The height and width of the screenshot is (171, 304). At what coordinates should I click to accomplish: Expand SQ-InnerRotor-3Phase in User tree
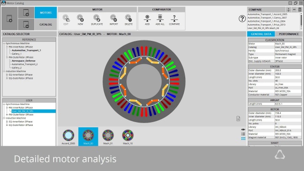[x=7, y=122]
